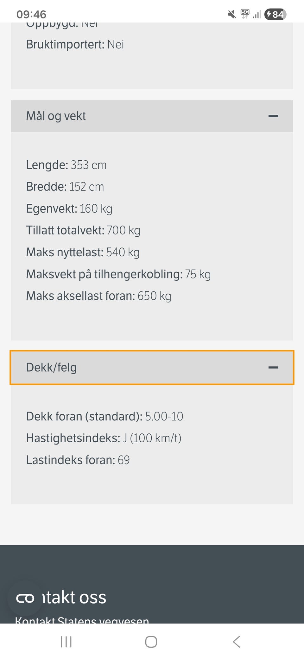Tap the Dekk foran (standard) value 5.00-10

164,416
